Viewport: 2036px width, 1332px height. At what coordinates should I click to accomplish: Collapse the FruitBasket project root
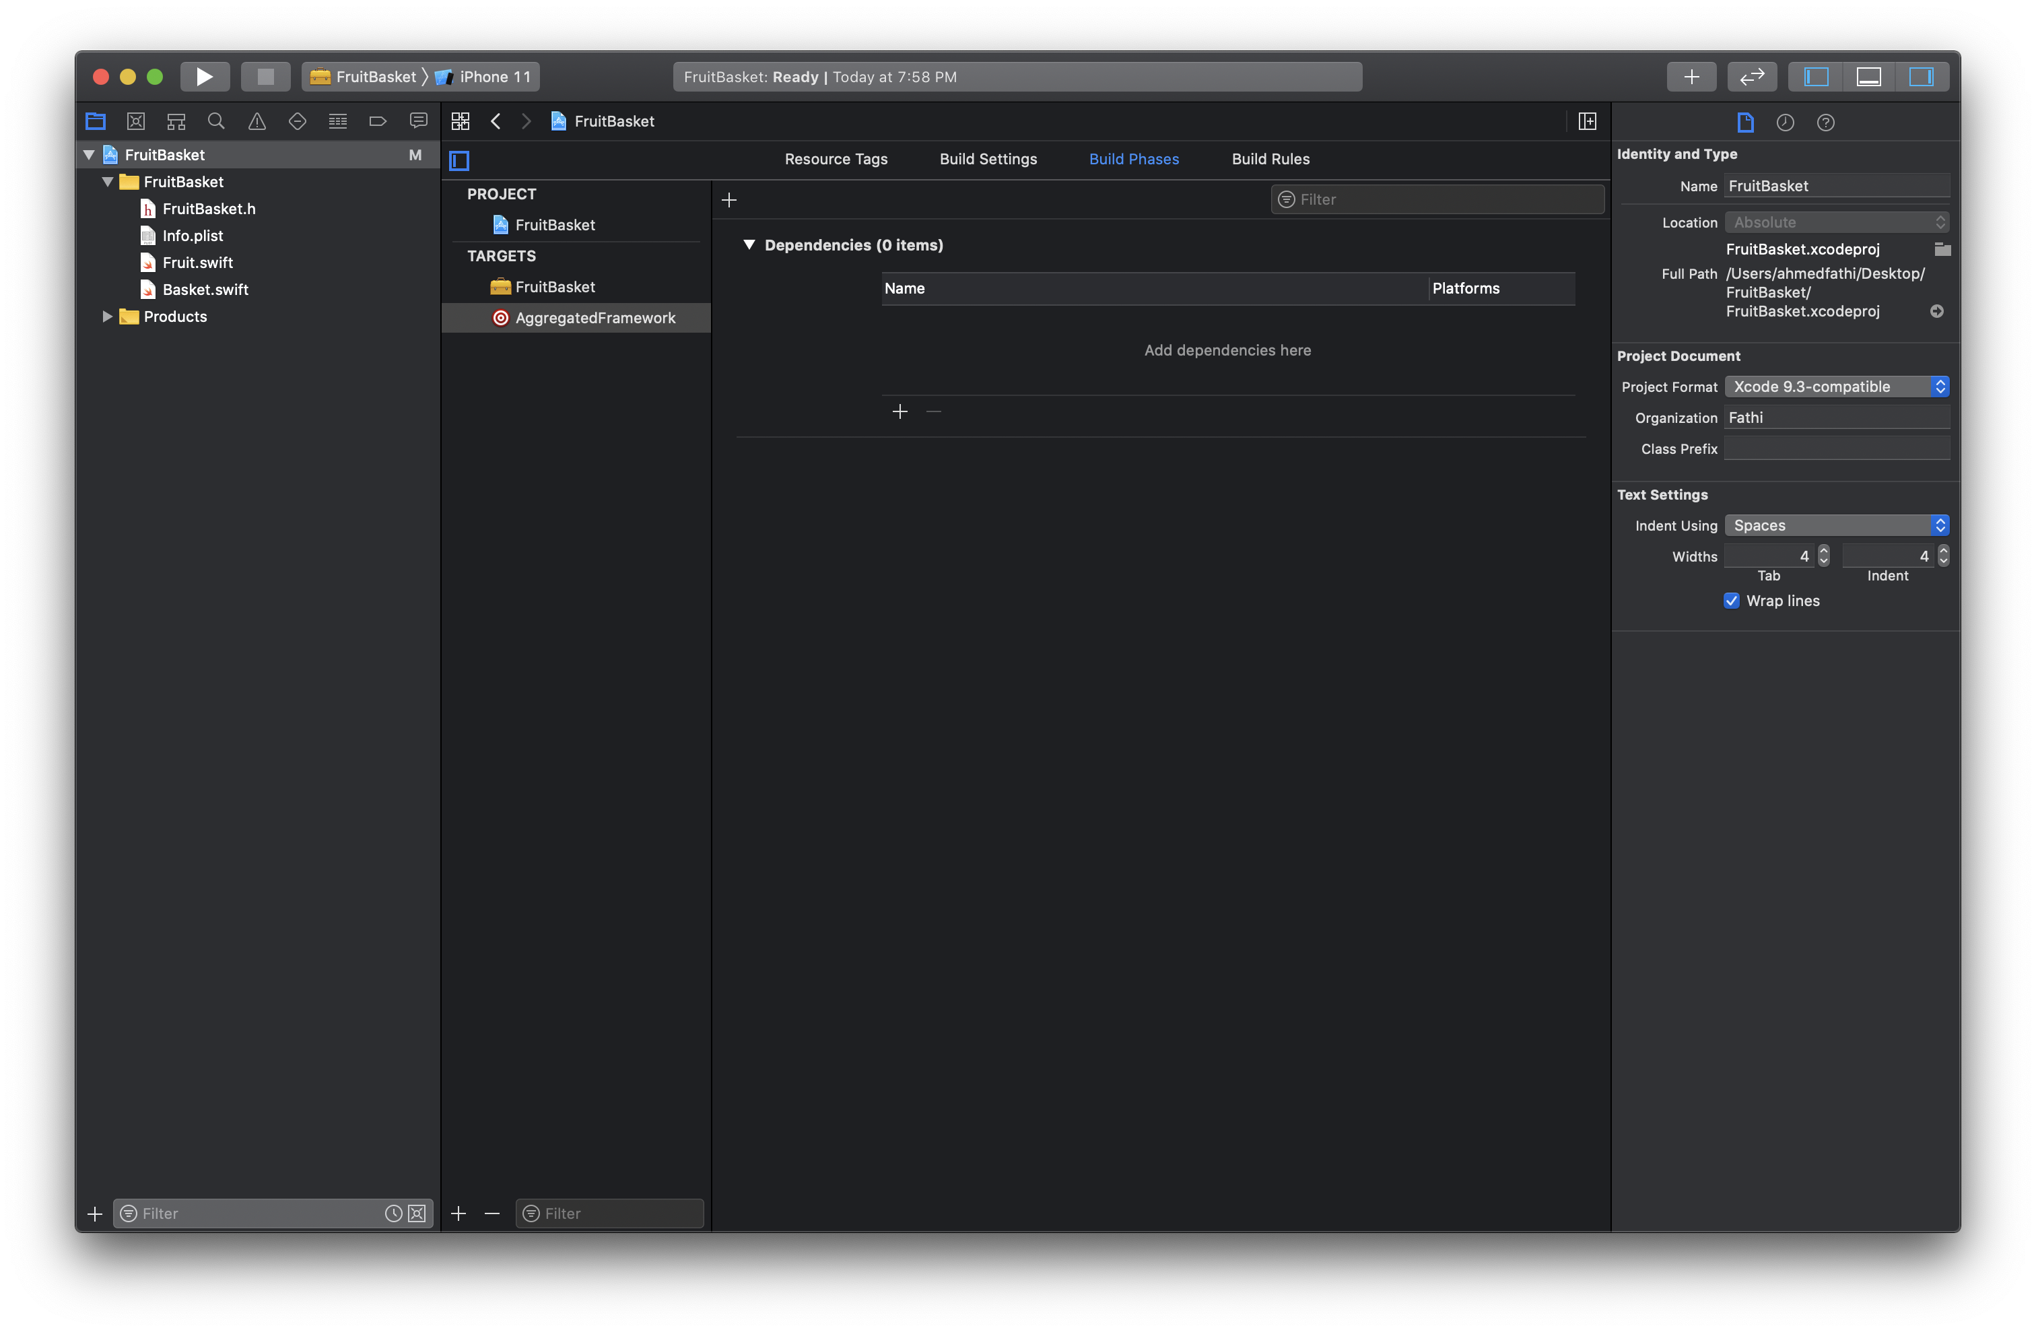pyautogui.click(x=89, y=155)
